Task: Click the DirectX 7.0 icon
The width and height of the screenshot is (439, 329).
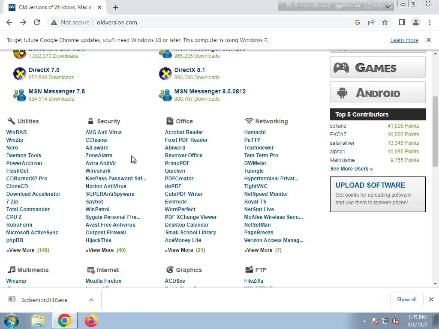Action: tap(20, 74)
